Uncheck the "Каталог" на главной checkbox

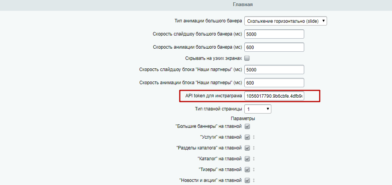click(247, 159)
